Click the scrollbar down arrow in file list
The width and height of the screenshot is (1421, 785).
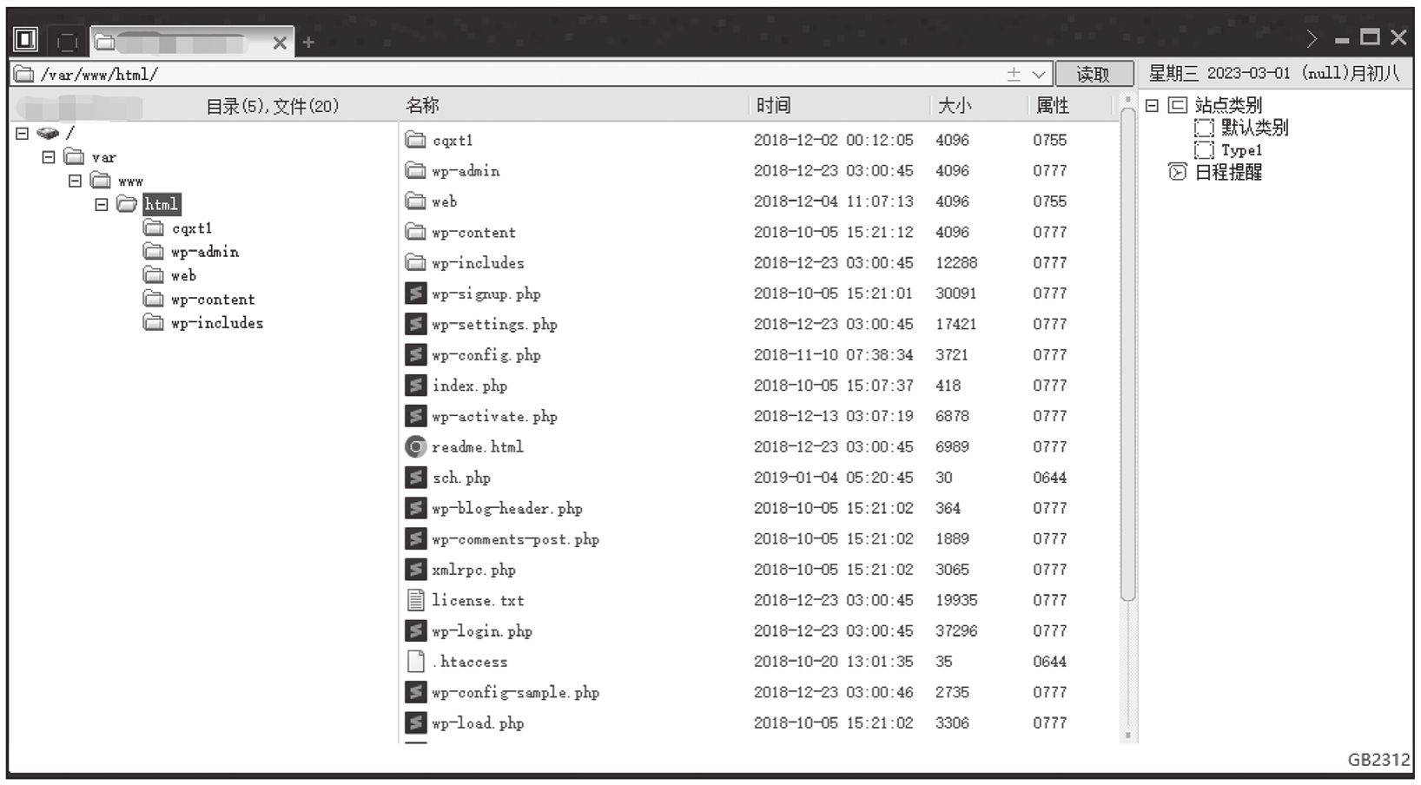pyautogui.click(x=1128, y=736)
